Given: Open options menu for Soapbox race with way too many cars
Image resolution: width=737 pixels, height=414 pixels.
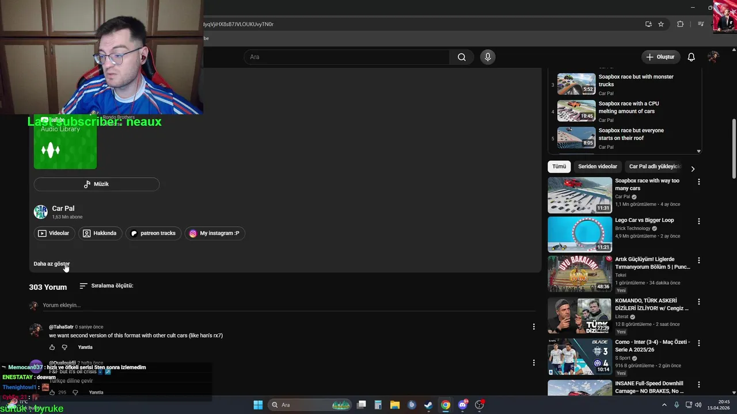Looking at the screenshot, I should point(699,182).
